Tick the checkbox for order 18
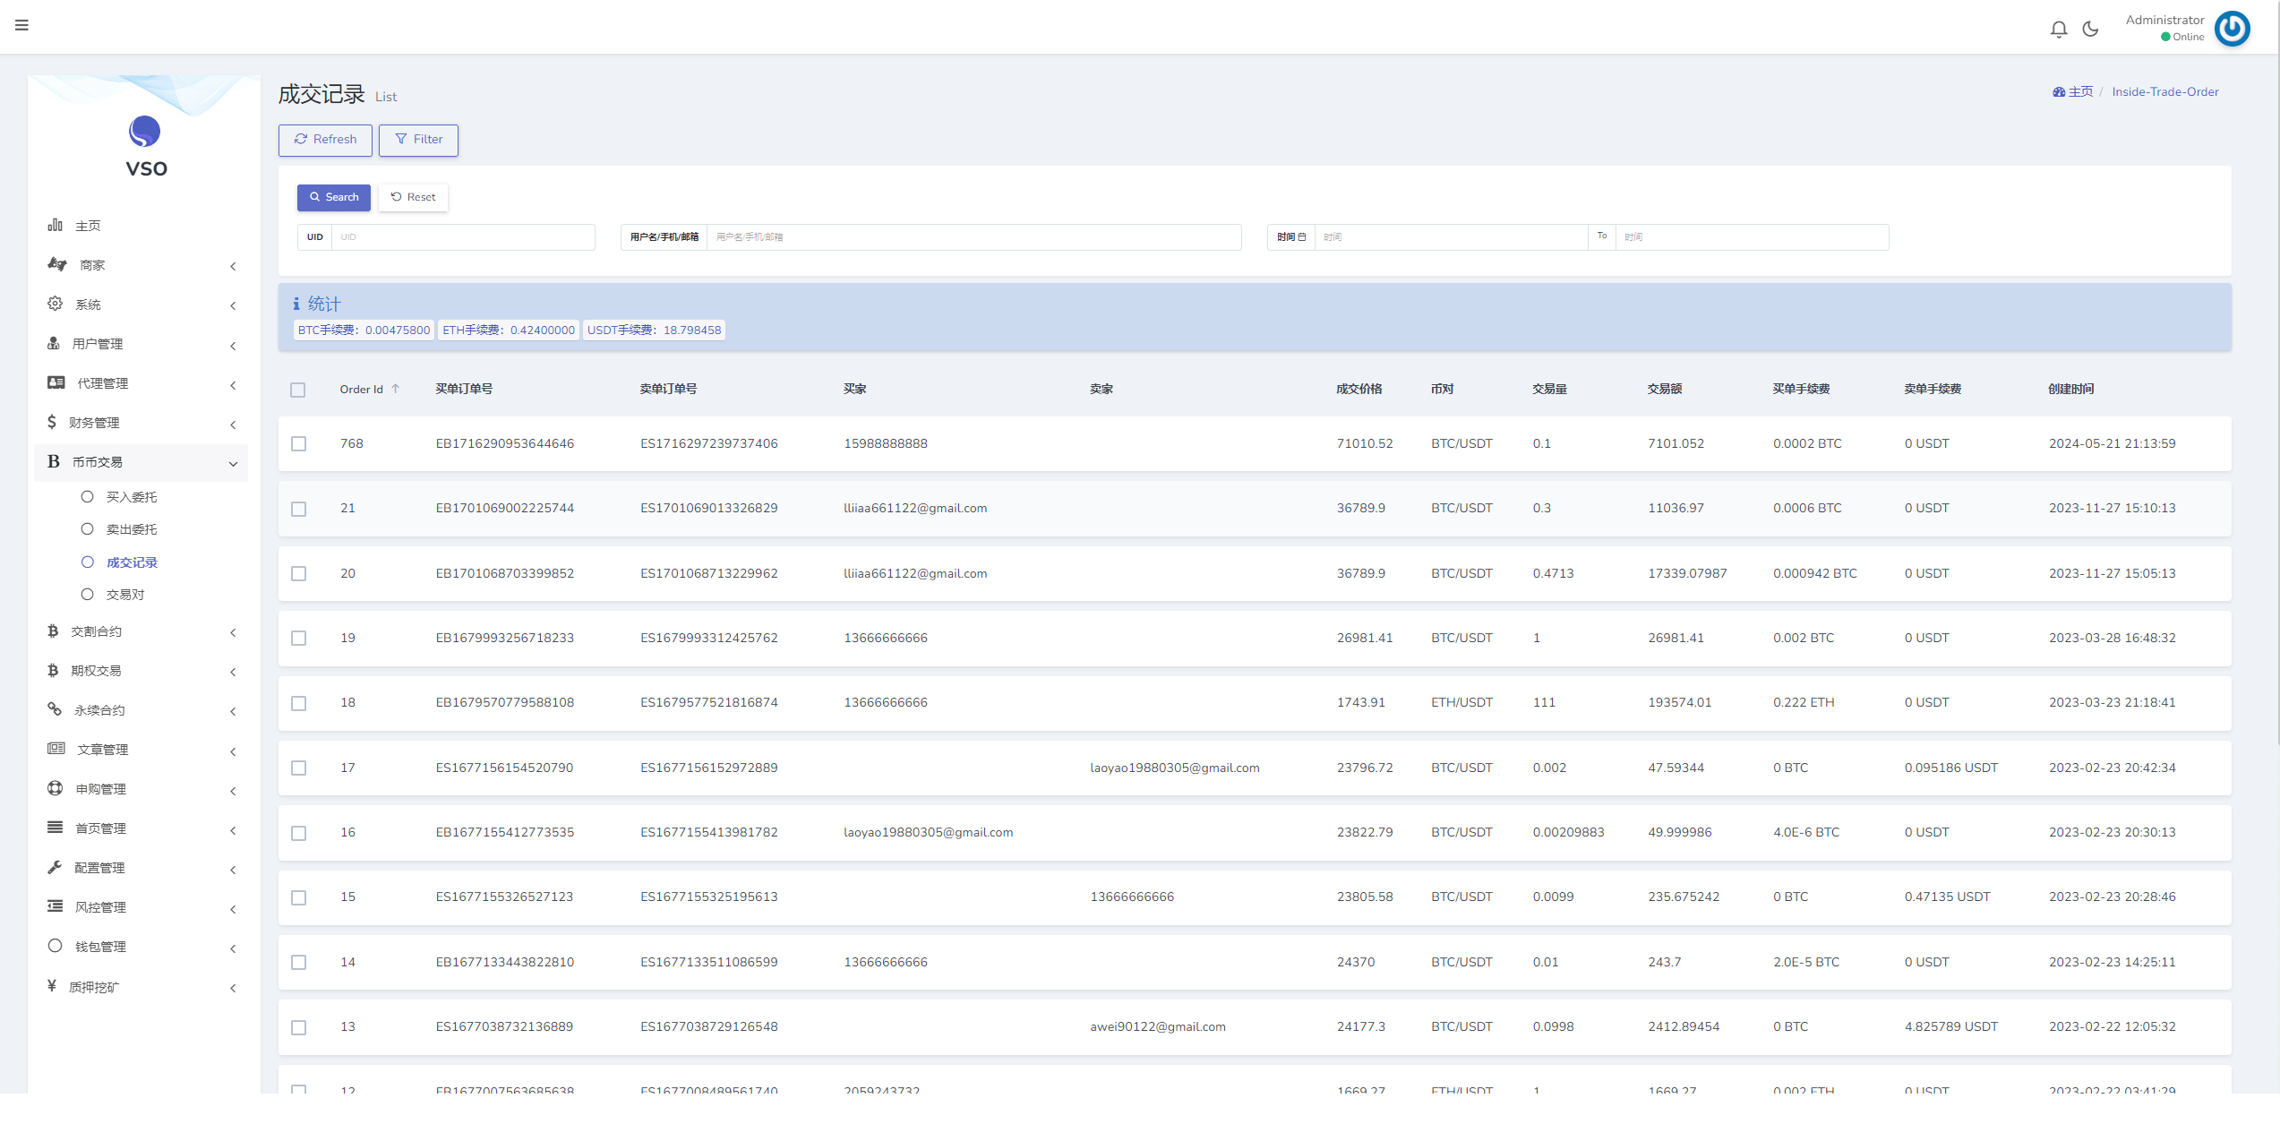The image size is (2280, 1124). pos(298,703)
